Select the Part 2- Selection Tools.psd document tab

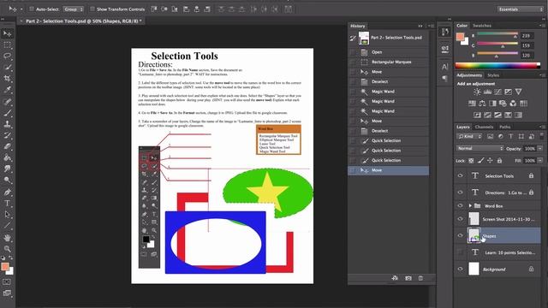(84, 21)
